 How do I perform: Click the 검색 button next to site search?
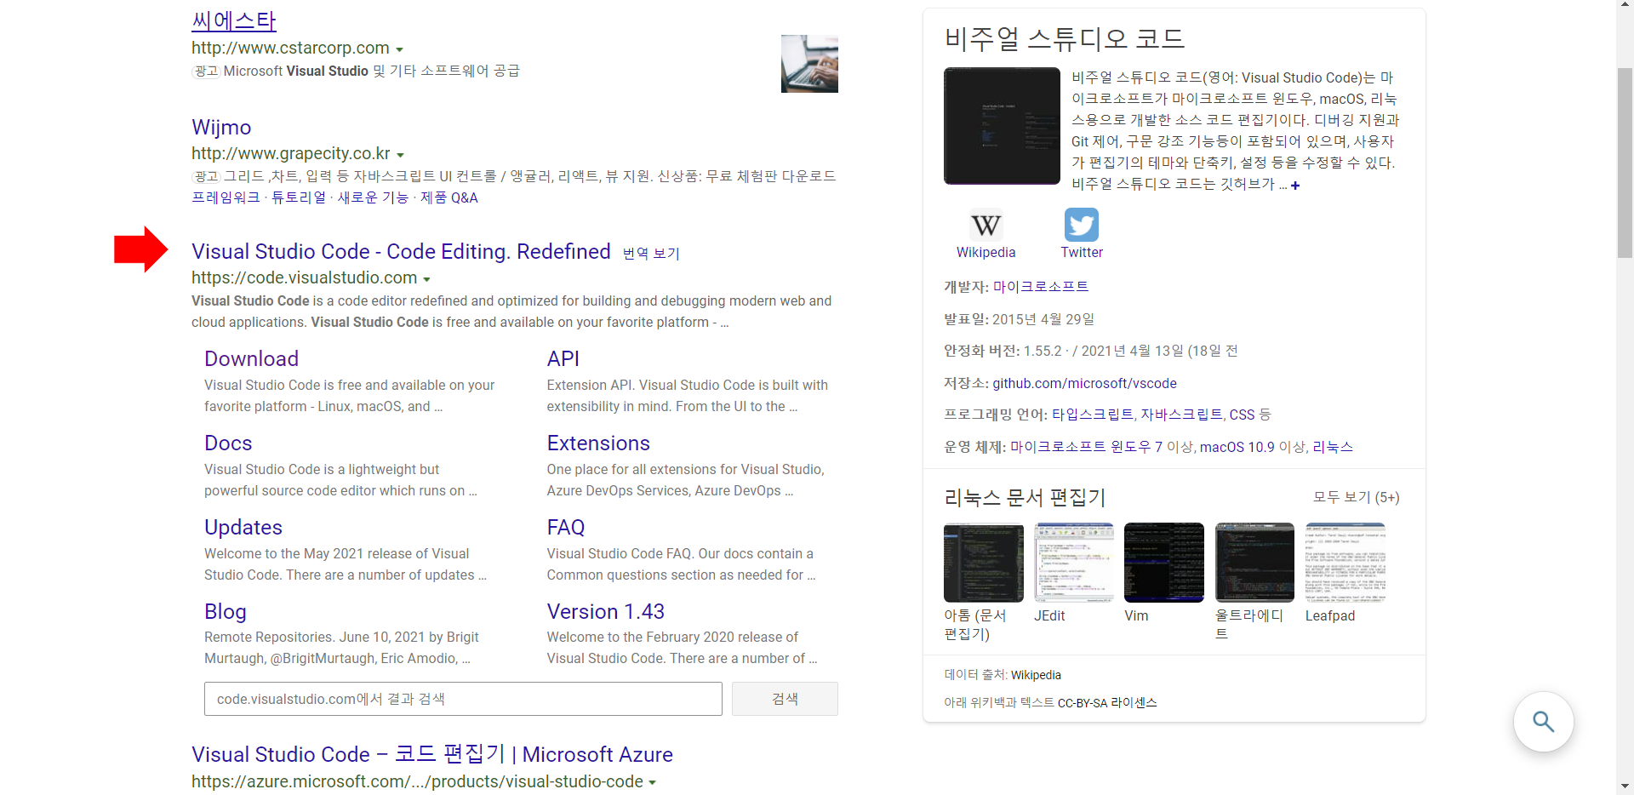pyautogui.click(x=785, y=699)
